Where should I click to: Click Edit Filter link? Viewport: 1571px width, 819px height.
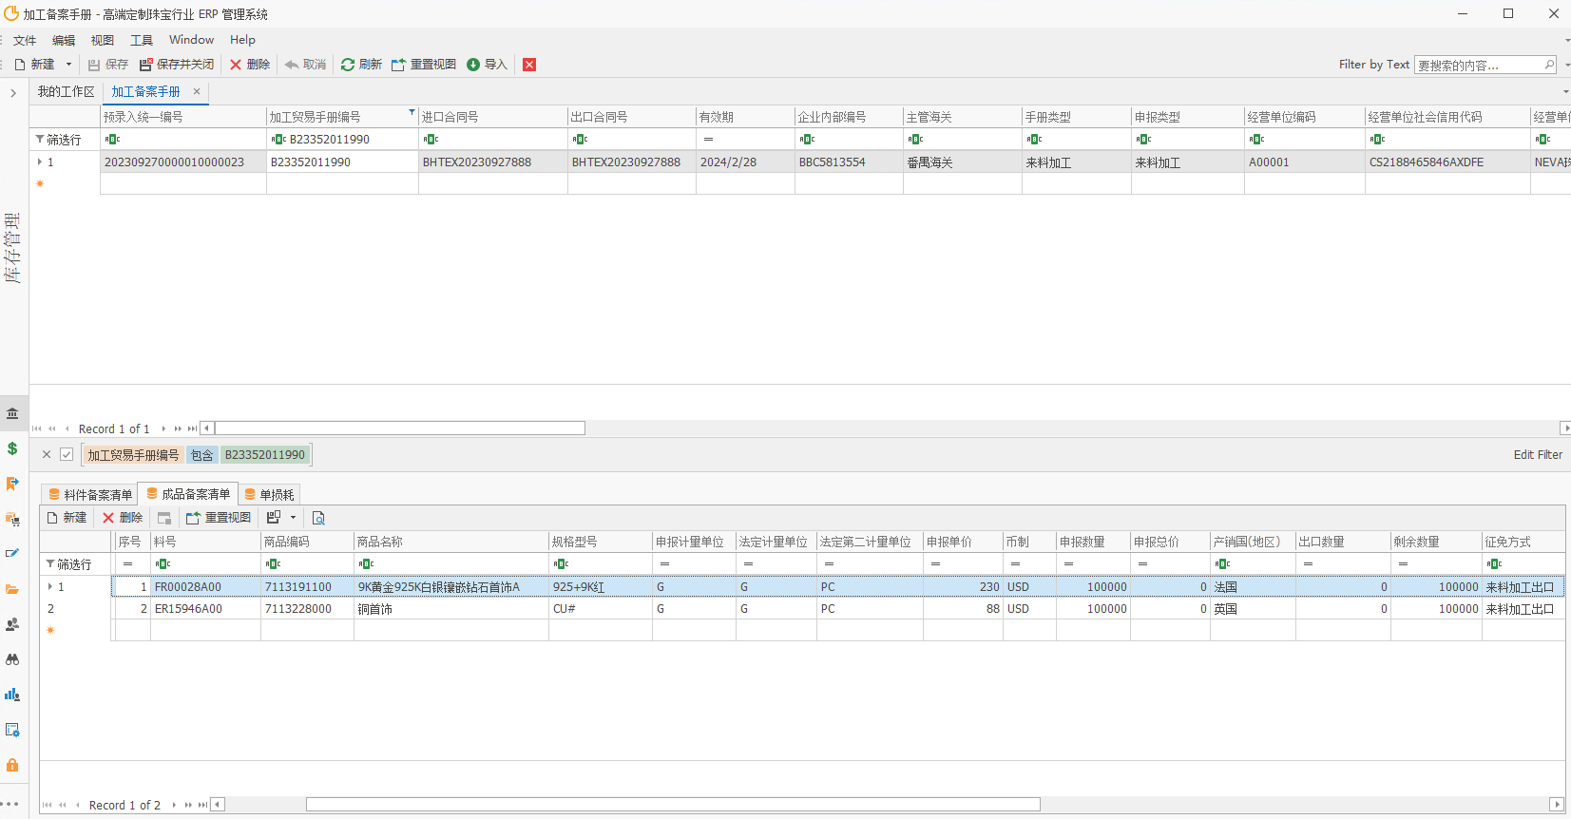[1537, 455]
